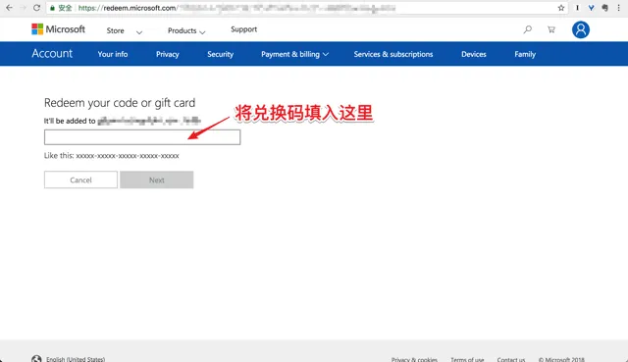Open the search magnifier icon
Image resolution: width=628 pixels, height=362 pixels.
(528, 29)
